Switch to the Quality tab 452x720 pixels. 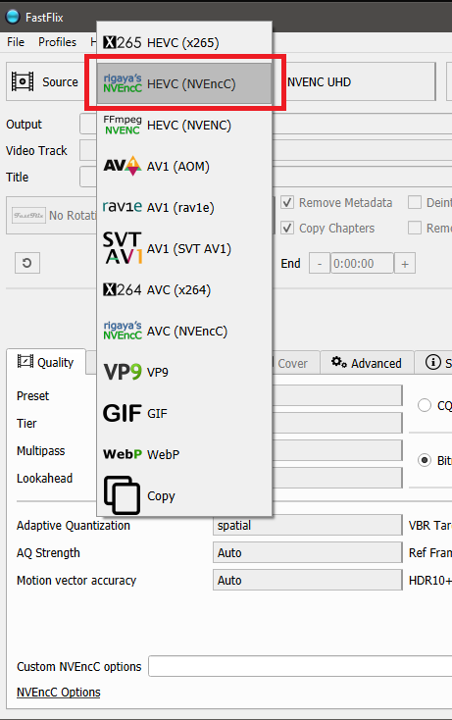(46, 362)
